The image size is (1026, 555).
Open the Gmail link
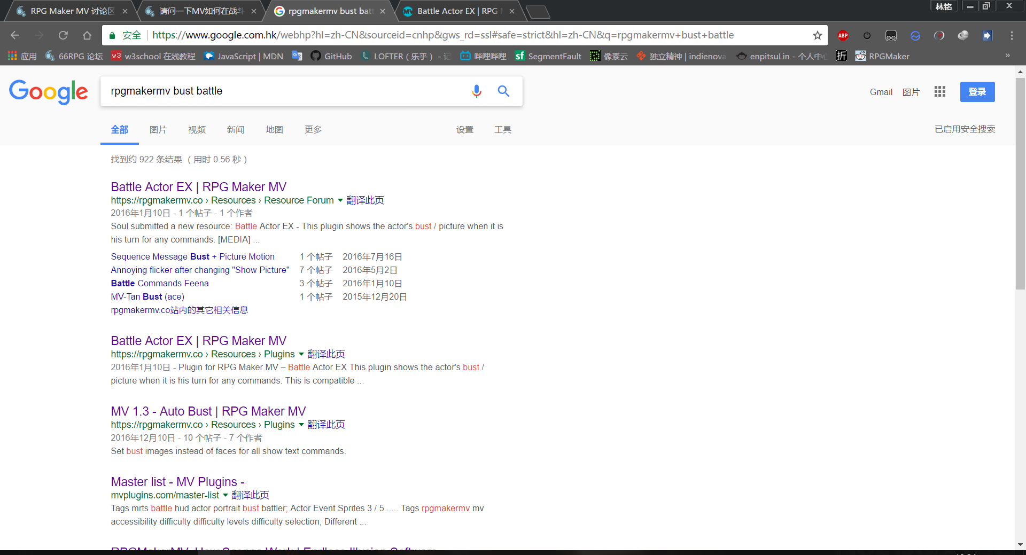coord(881,92)
